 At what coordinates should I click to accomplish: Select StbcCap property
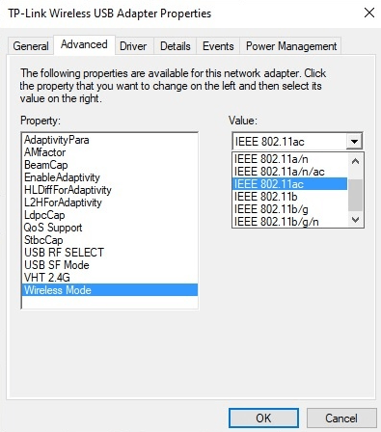[x=110, y=240]
